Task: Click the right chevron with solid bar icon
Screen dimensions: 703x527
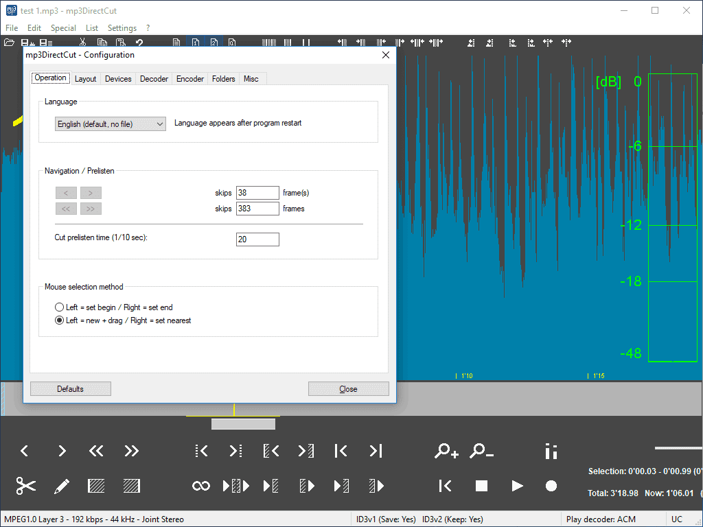Action: point(376,451)
